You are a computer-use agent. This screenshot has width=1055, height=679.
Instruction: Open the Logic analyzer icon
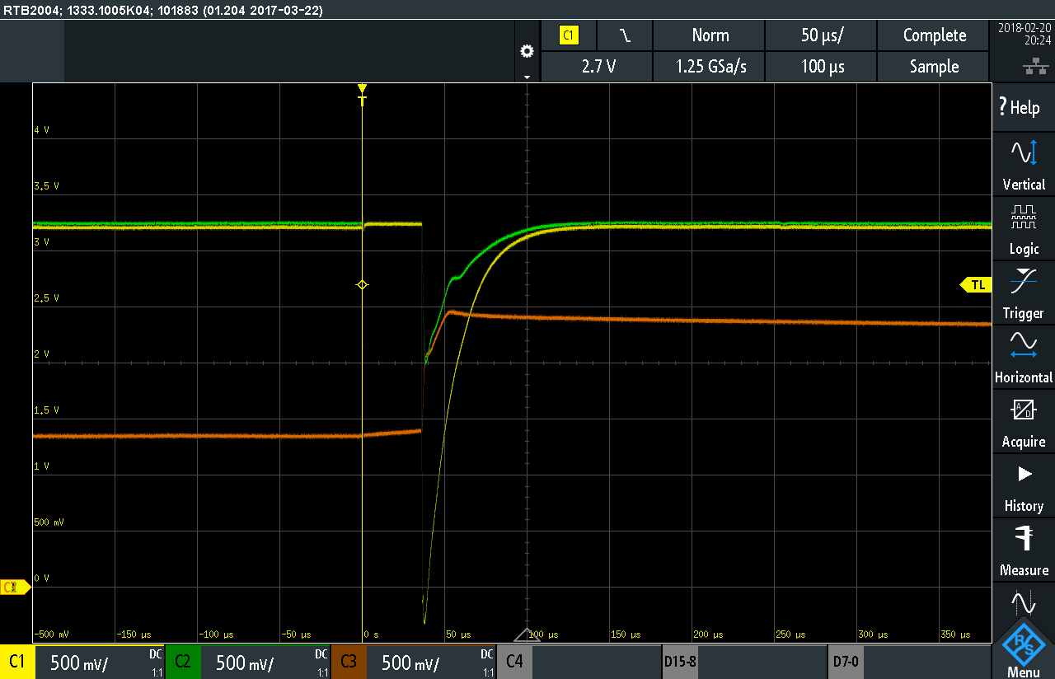coord(1023,218)
